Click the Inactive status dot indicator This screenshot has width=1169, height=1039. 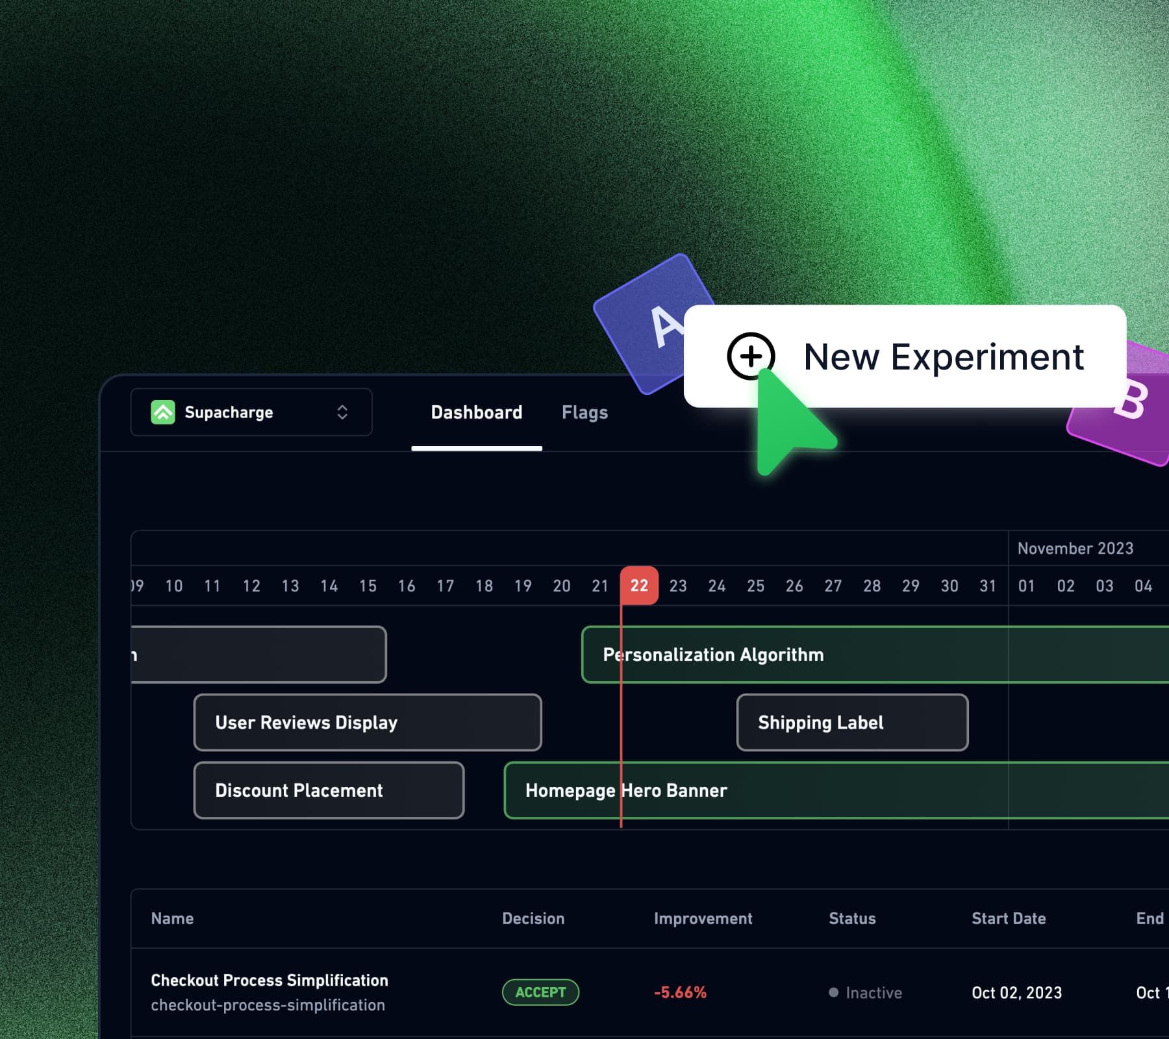[833, 992]
